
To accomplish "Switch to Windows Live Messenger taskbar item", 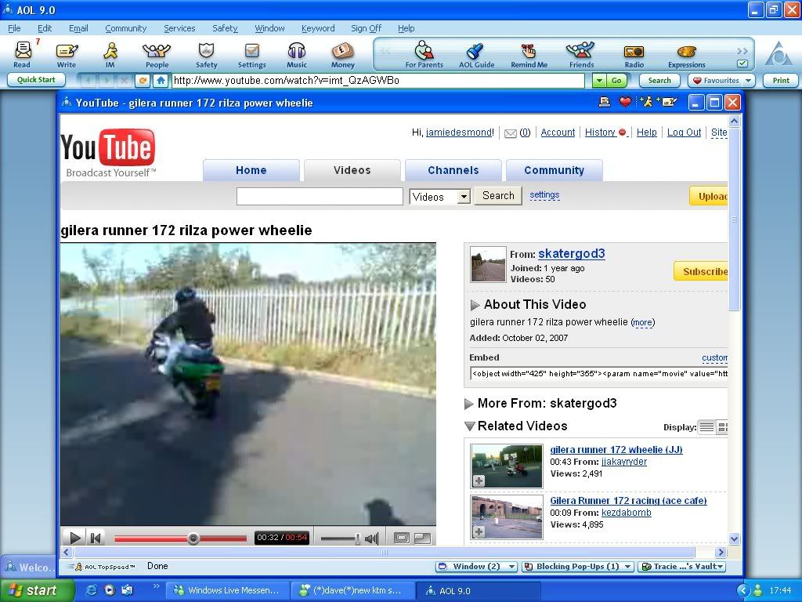I will (x=228, y=590).
